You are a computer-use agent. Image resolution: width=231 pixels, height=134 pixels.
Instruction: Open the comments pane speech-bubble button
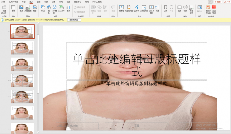pyautogui.click(x=210, y=2)
